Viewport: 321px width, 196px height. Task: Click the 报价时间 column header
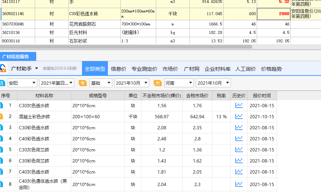click(262, 95)
